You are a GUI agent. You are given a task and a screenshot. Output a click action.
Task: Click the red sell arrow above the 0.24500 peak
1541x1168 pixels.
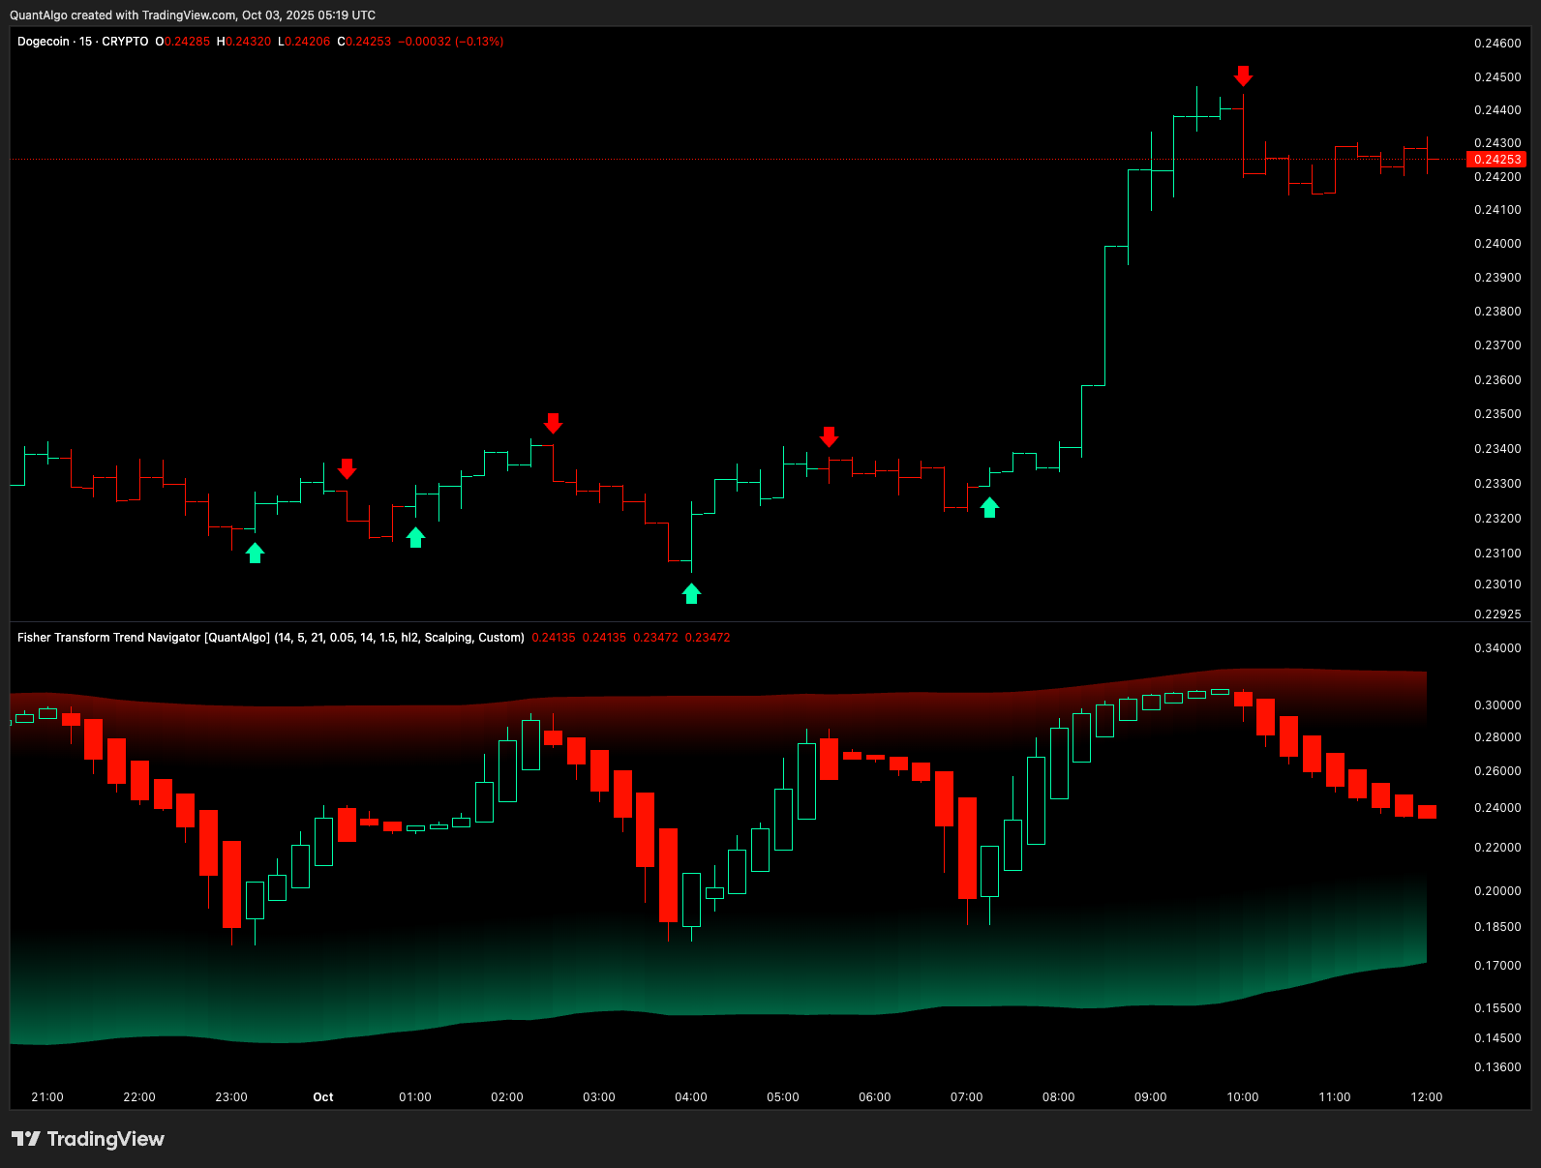click(x=1243, y=75)
